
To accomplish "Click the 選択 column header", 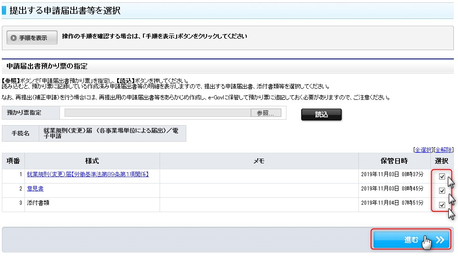I will 442,161.
